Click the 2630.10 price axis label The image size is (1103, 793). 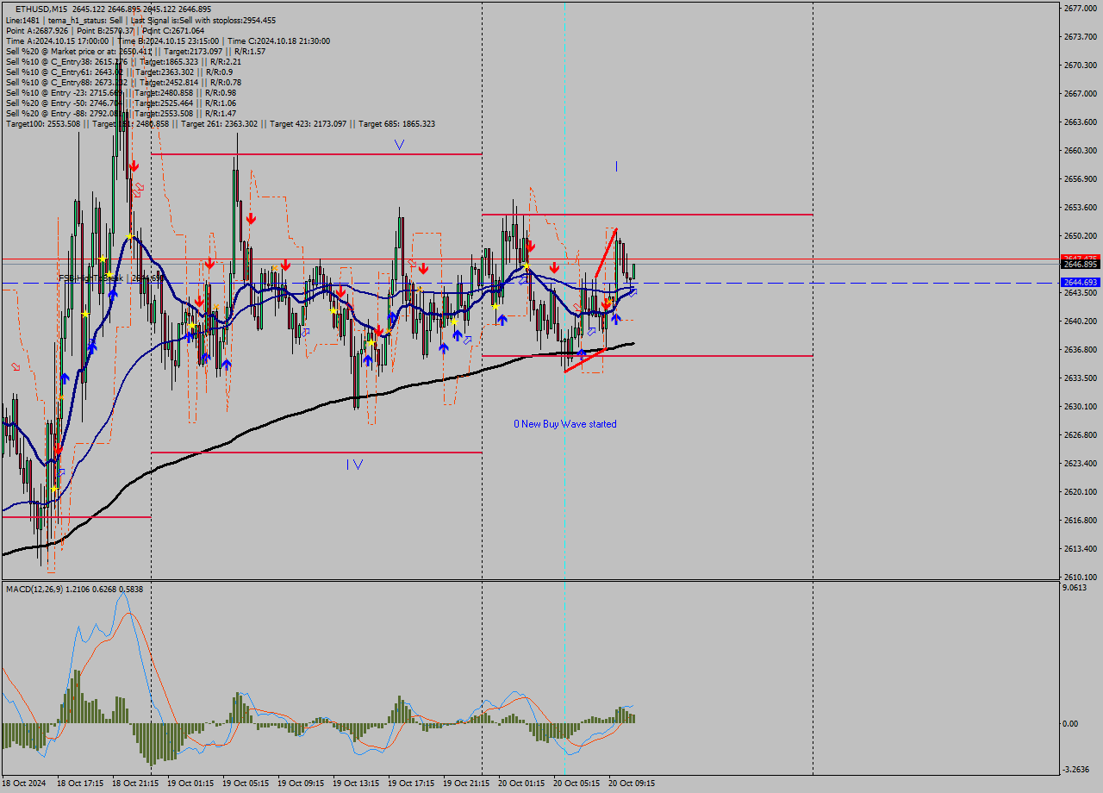[1081, 407]
